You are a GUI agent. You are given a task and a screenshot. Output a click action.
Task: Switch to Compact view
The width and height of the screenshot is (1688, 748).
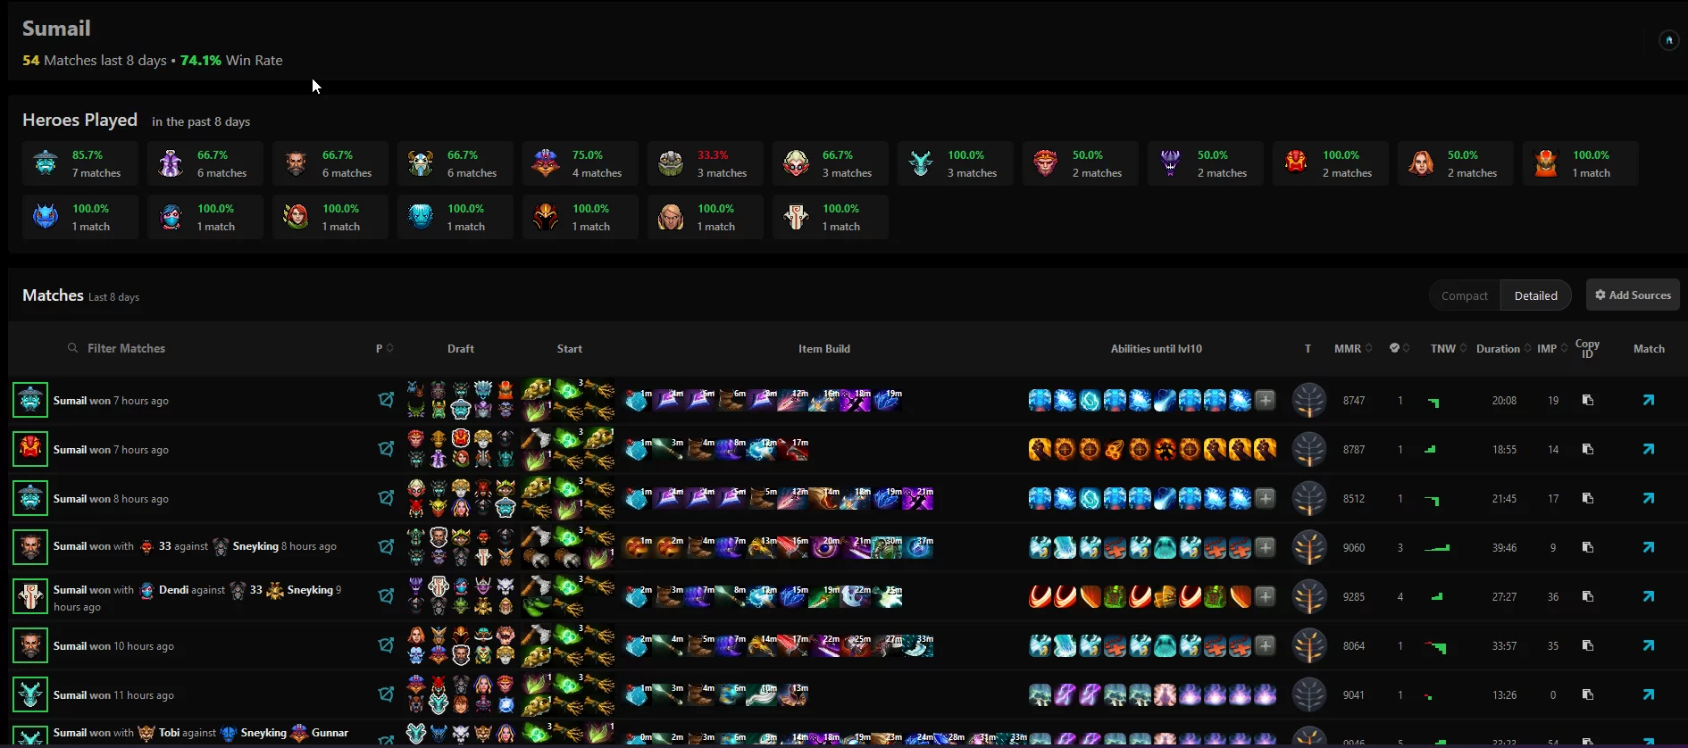[1465, 295]
